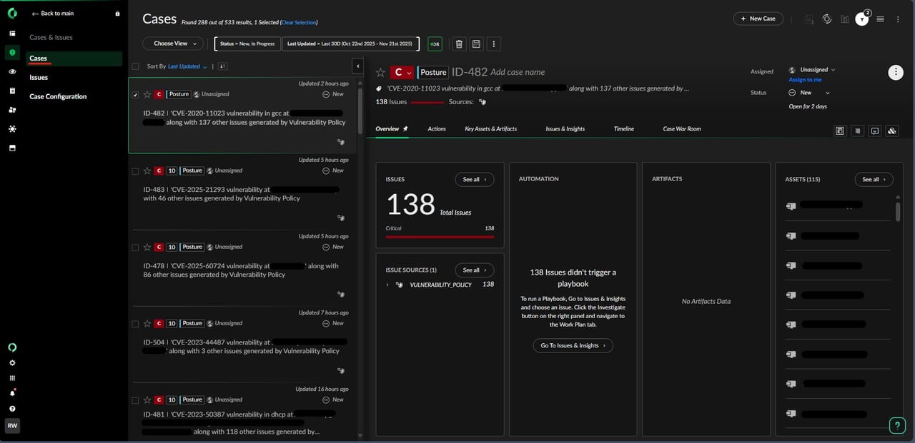The width and height of the screenshot is (915, 443).
Task: Switch to the Timeline tab
Action: (x=623, y=129)
